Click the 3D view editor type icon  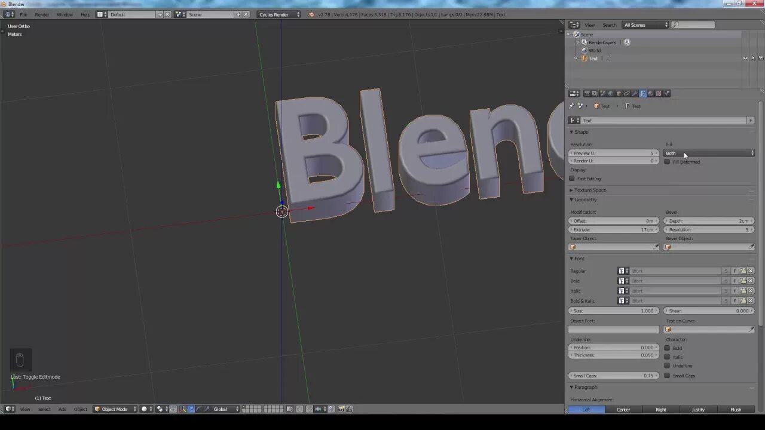(x=10, y=409)
